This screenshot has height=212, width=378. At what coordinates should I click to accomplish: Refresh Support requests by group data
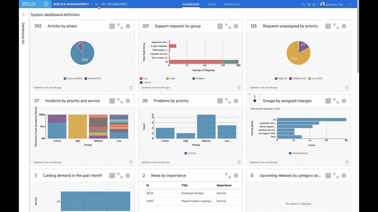[239, 87]
